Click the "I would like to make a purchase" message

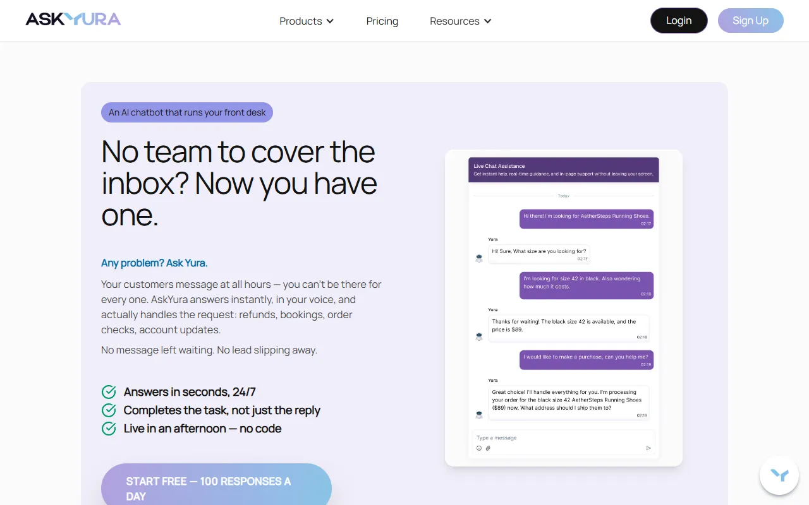tap(587, 360)
